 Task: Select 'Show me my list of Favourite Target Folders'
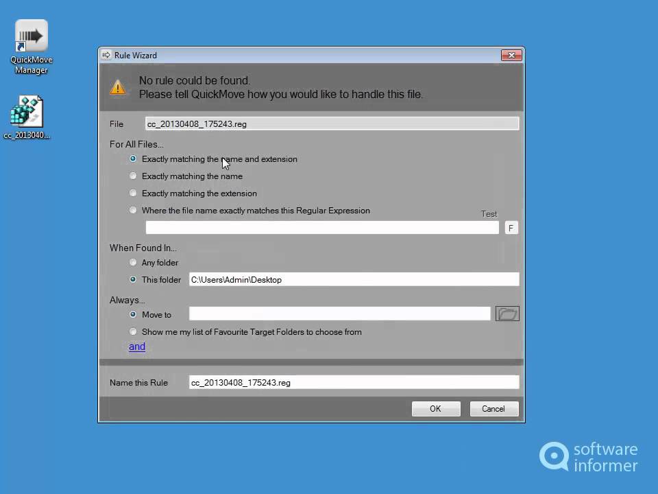pyautogui.click(x=133, y=332)
